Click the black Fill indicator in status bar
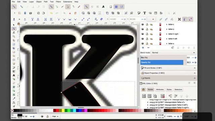 pyautogui.click(x=20, y=115)
